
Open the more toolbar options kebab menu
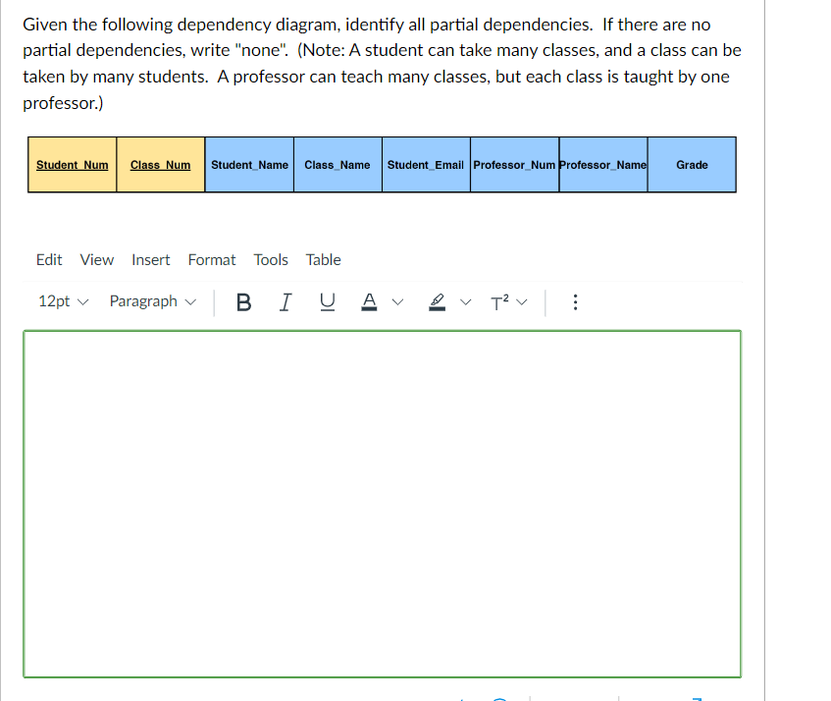pyautogui.click(x=575, y=302)
